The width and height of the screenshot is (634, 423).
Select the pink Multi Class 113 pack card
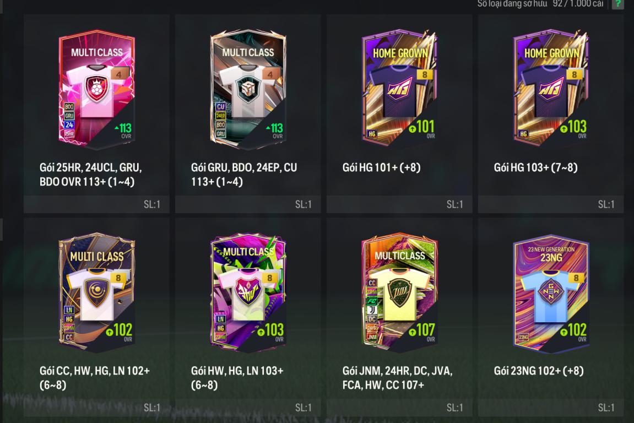pyautogui.click(x=96, y=88)
